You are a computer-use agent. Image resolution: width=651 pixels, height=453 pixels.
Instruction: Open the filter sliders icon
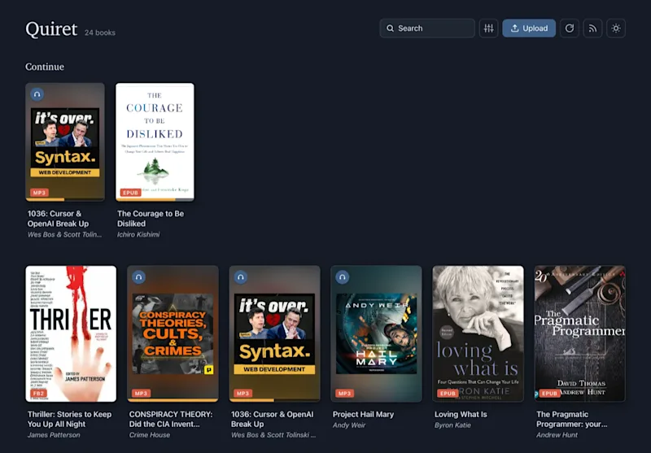coord(488,28)
